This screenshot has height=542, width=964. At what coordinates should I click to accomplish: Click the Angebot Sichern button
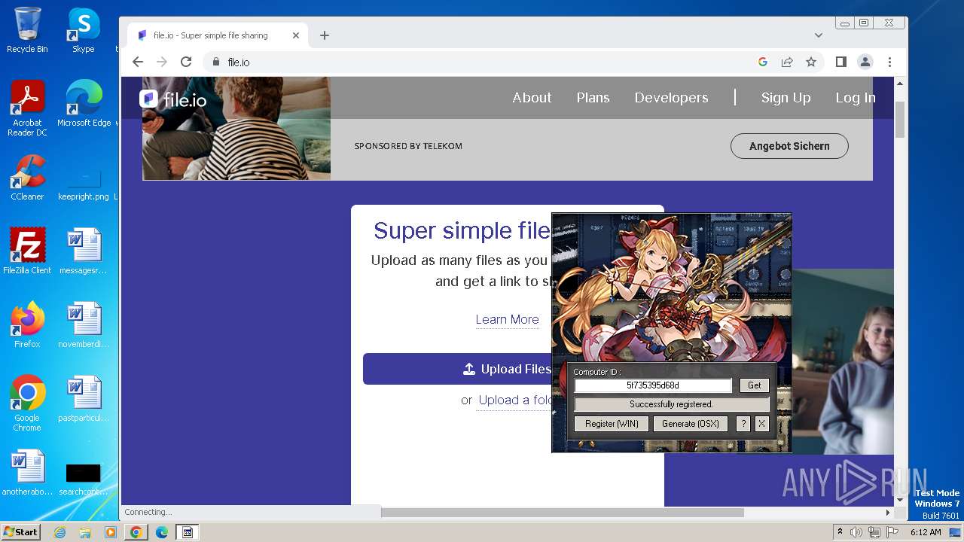click(789, 146)
